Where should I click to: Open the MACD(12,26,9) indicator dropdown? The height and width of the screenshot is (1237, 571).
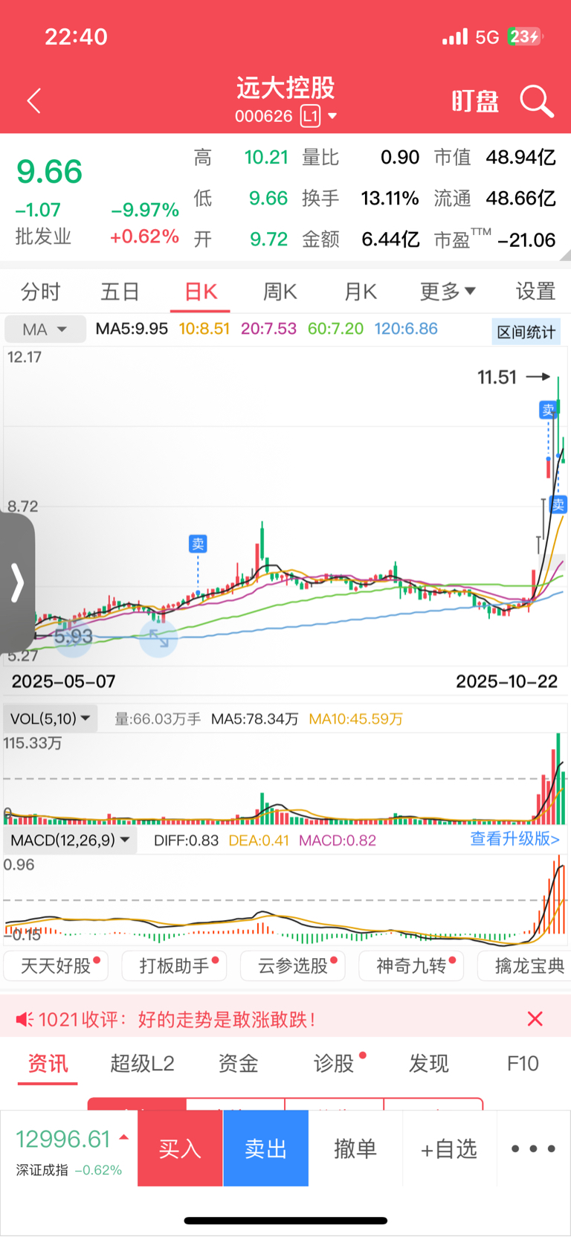pyautogui.click(x=71, y=841)
